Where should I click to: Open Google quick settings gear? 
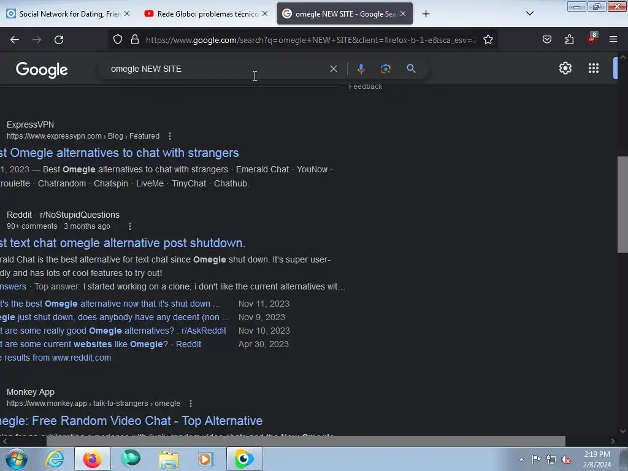coord(565,68)
